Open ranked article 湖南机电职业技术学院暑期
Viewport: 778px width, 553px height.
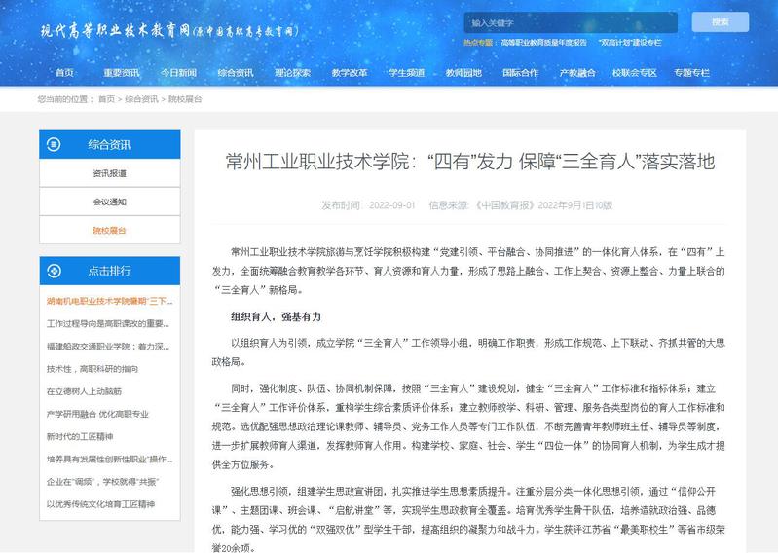coord(109,302)
